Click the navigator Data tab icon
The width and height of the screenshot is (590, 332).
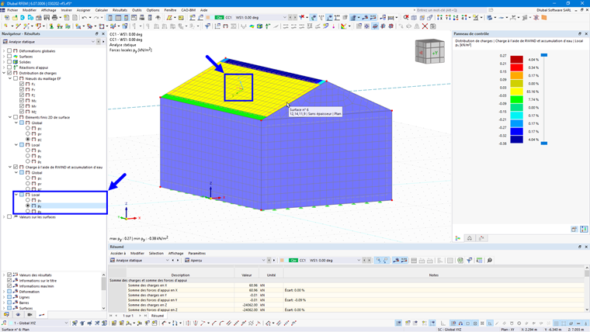(x=6, y=315)
